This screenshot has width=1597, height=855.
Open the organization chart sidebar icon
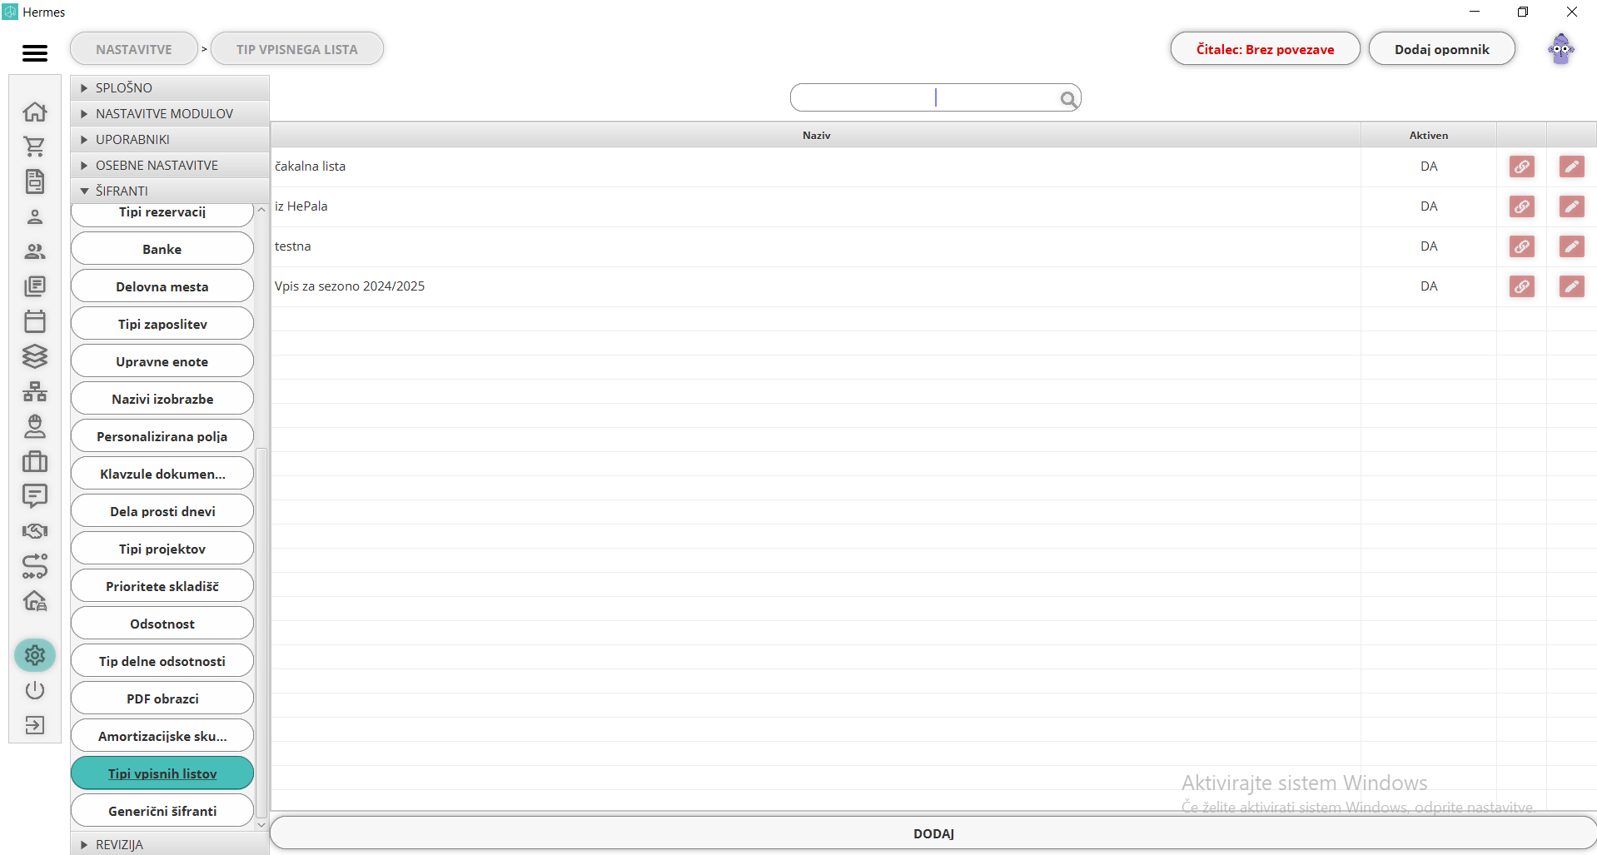[35, 391]
